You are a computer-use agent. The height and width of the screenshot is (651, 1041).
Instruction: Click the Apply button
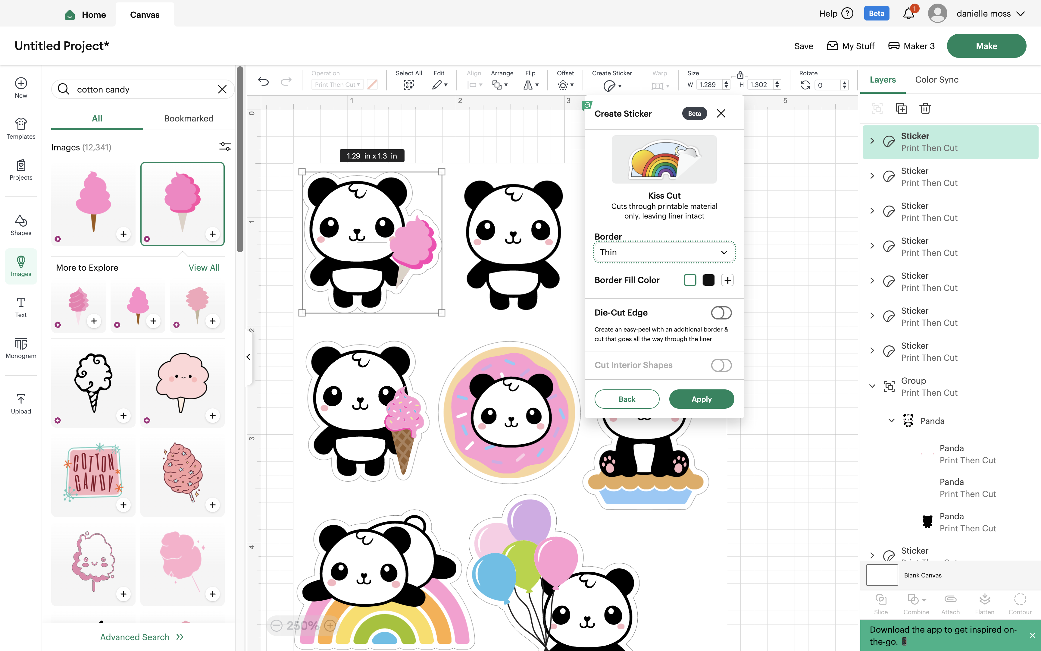(702, 399)
